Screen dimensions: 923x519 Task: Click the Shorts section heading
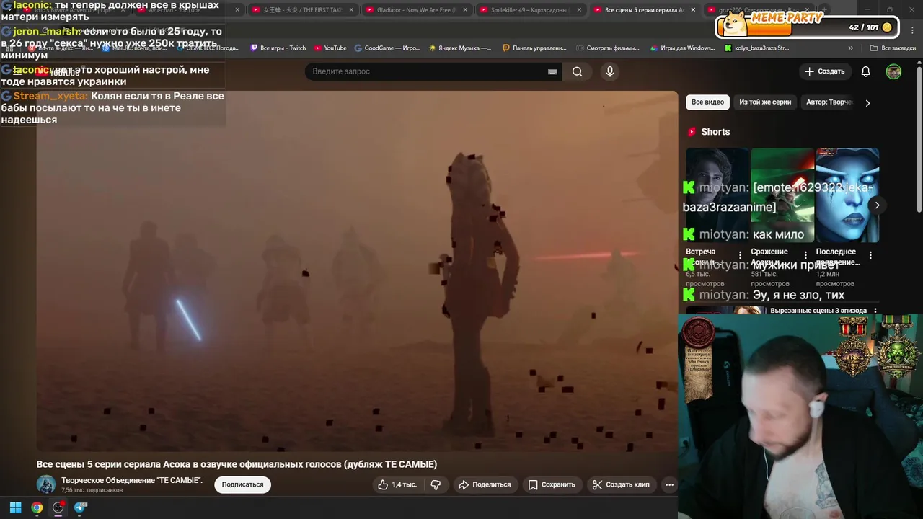tap(715, 132)
